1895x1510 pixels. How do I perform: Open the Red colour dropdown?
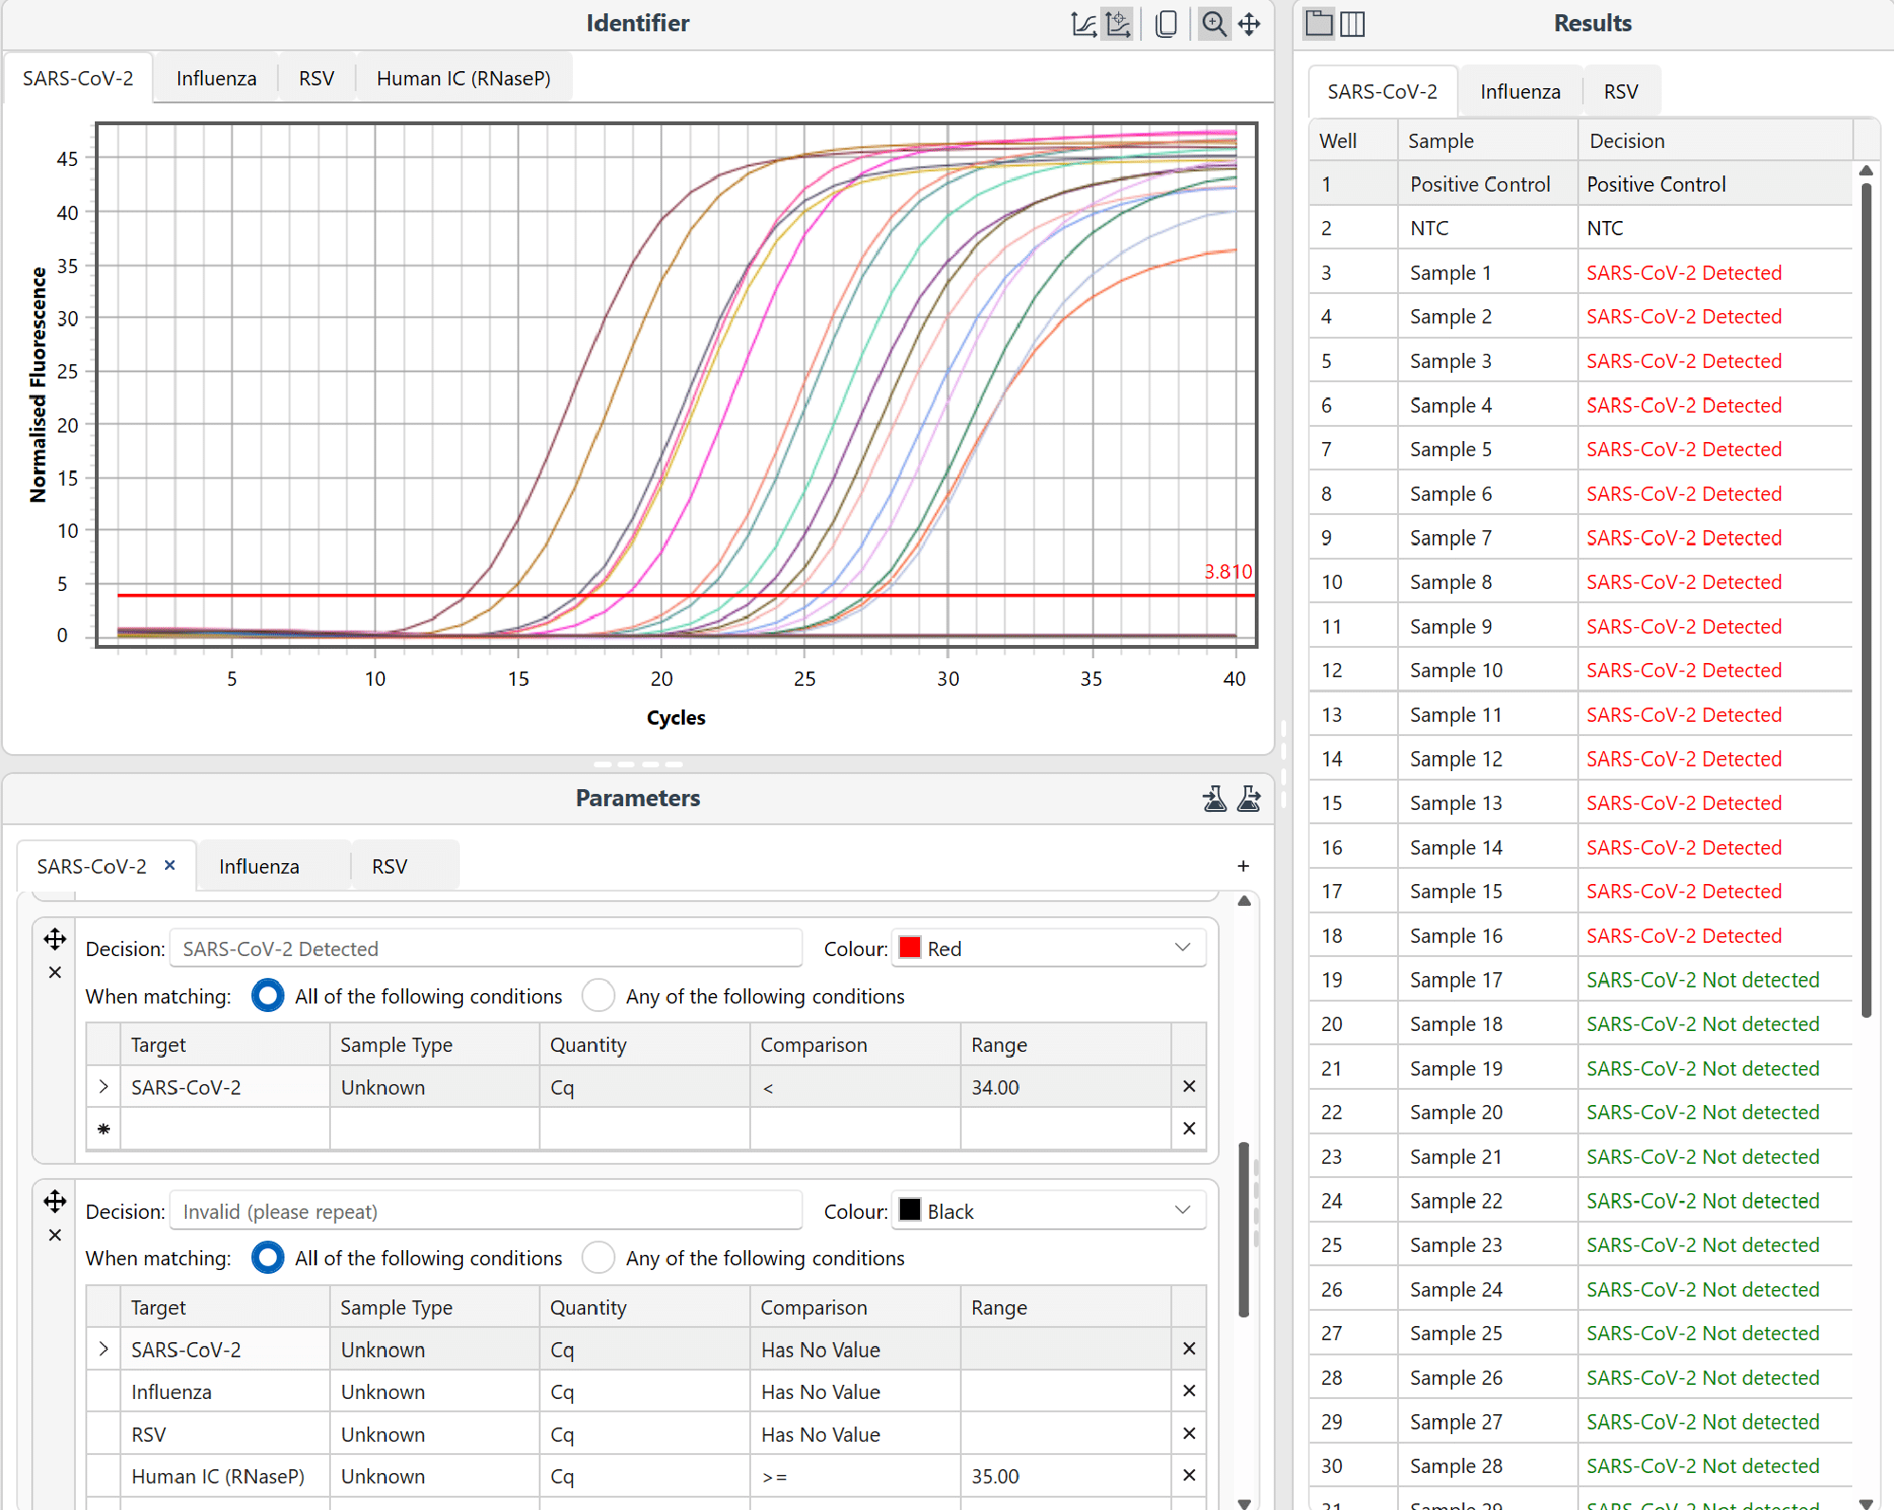tap(1182, 948)
